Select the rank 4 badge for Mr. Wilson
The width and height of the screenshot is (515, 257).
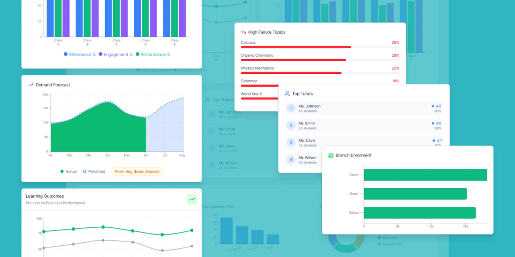[x=291, y=160]
